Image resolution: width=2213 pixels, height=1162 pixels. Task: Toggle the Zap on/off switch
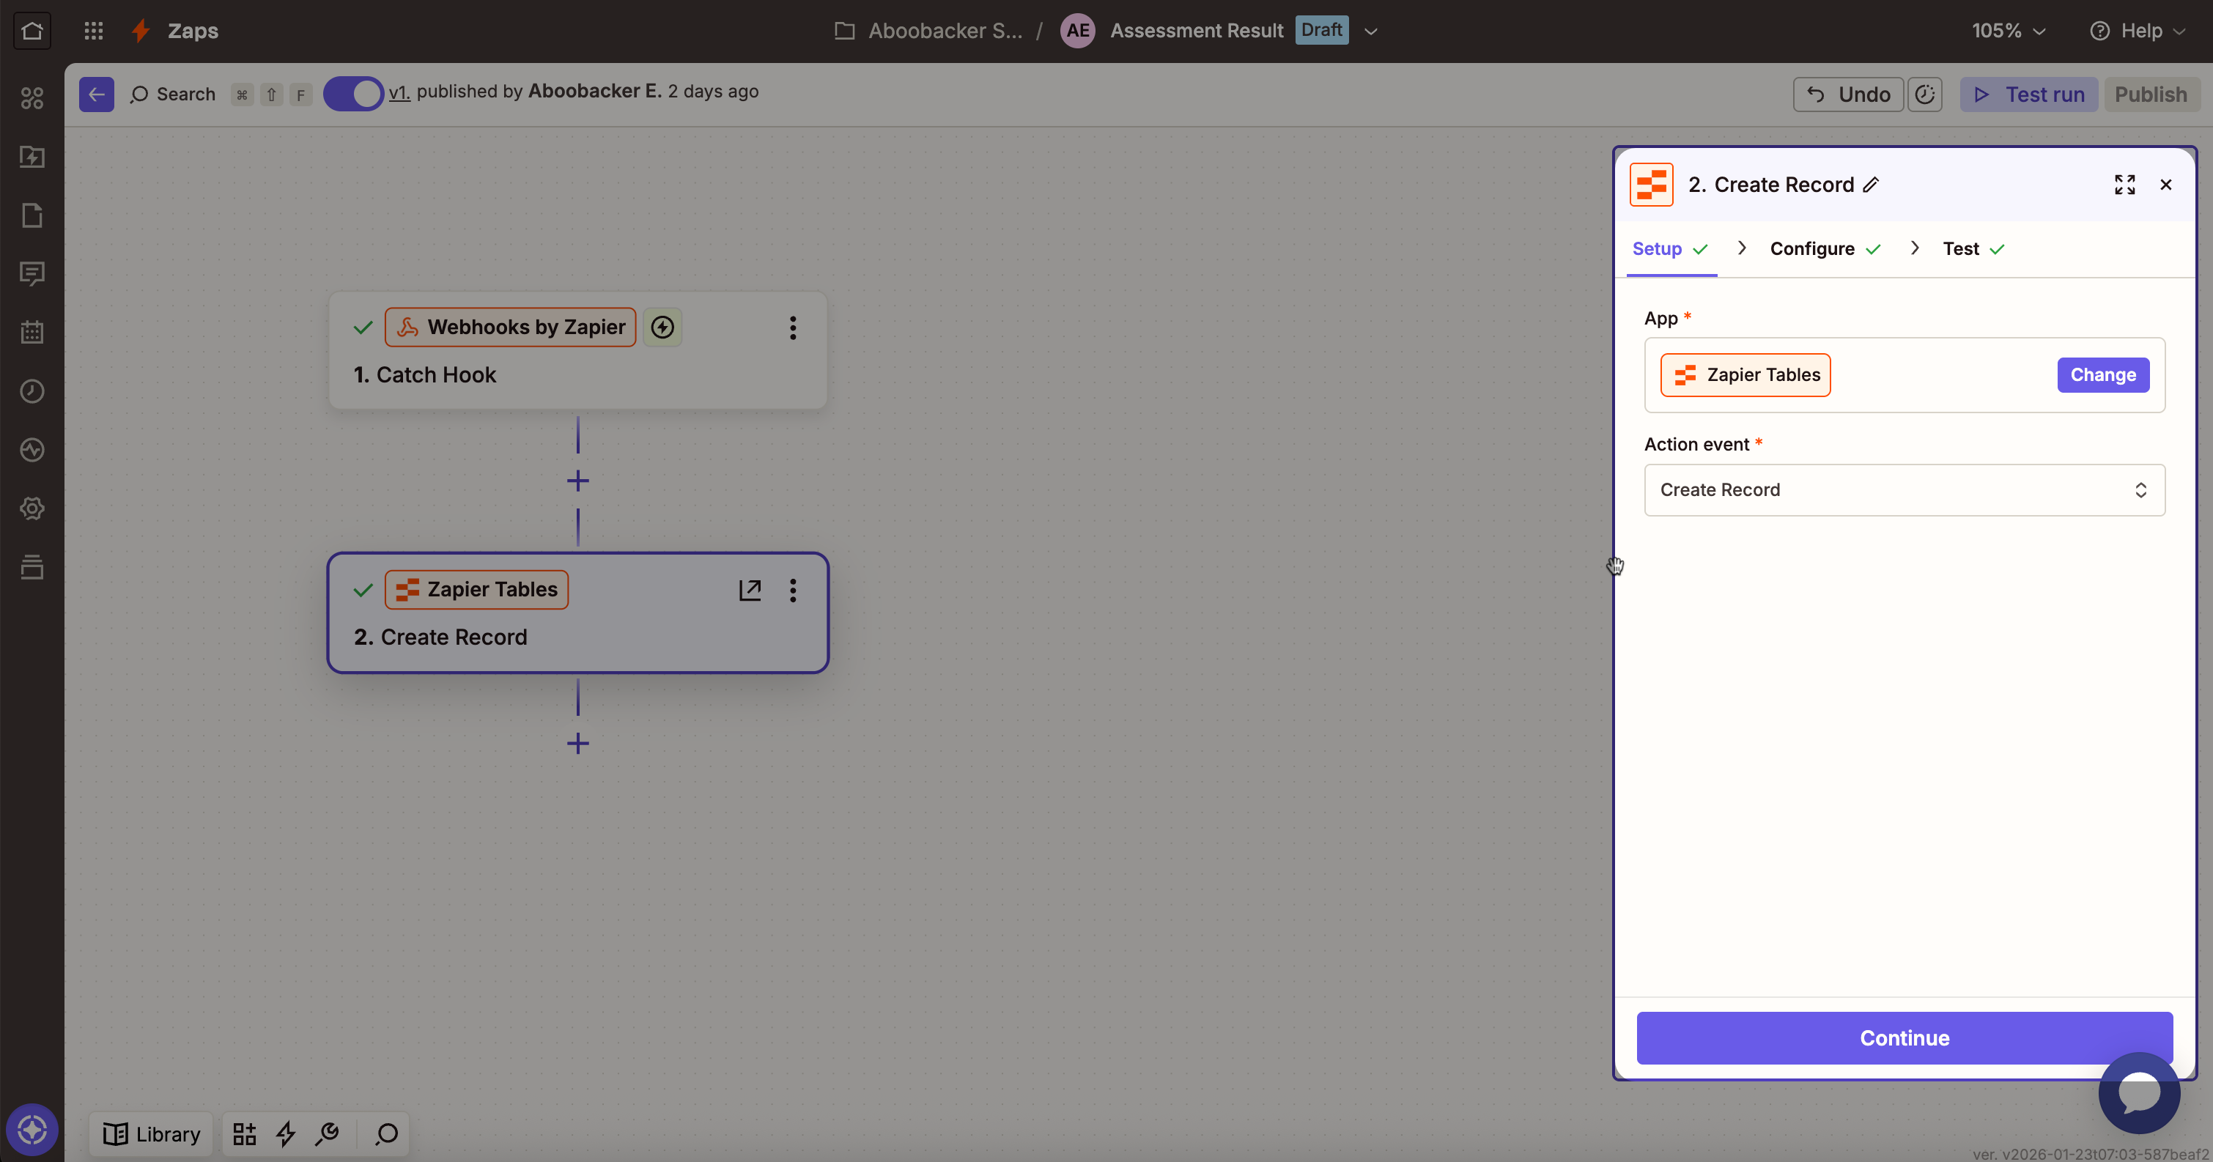point(353,94)
